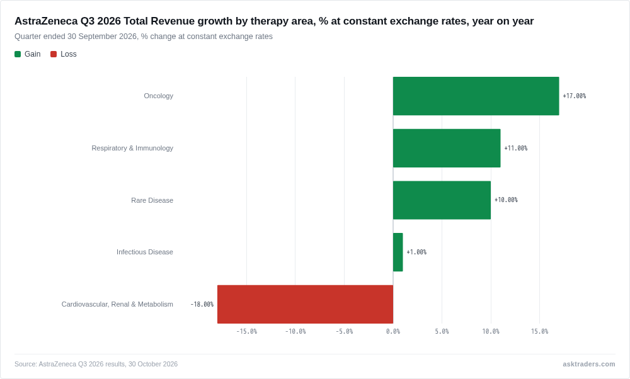This screenshot has height=379, width=630.
Task: Select the Respiratory & Immunology bar
Action: (447, 148)
